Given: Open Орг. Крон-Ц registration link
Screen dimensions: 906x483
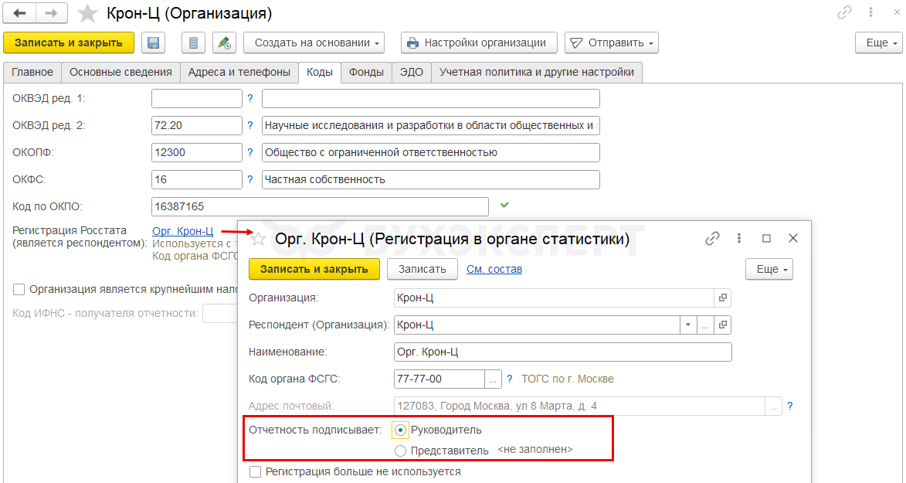Looking at the screenshot, I should (182, 231).
